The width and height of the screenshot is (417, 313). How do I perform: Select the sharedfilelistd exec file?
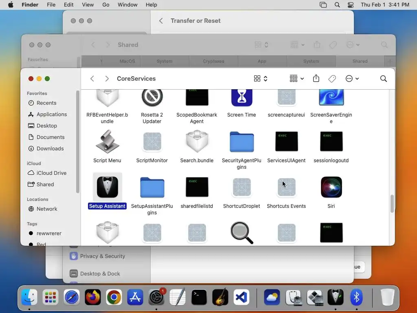coord(197,187)
